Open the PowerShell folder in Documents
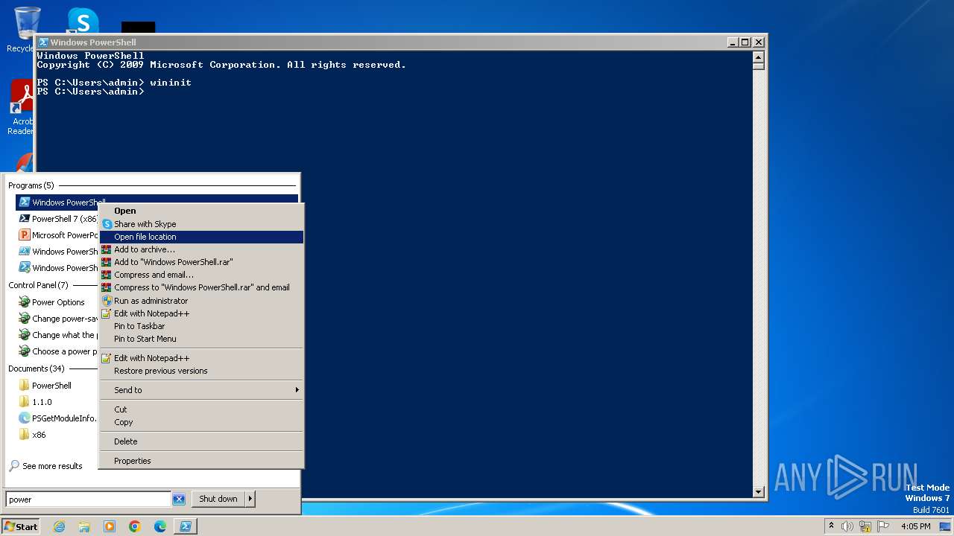The width and height of the screenshot is (954, 536). [x=46, y=386]
